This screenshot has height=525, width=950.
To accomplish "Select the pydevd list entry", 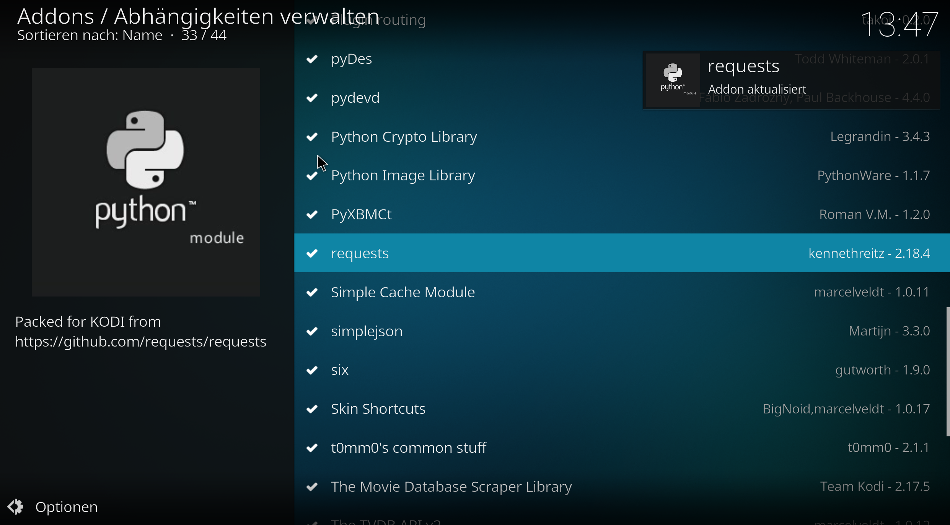I will [x=622, y=98].
